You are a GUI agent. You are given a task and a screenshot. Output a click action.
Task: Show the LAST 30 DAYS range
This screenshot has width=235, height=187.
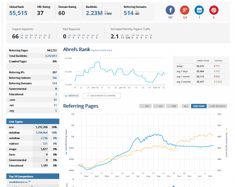(217, 106)
